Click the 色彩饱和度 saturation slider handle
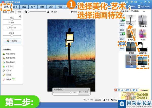Image resolution: width=152 pixels, height=108 pixels. [x=12, y=30]
